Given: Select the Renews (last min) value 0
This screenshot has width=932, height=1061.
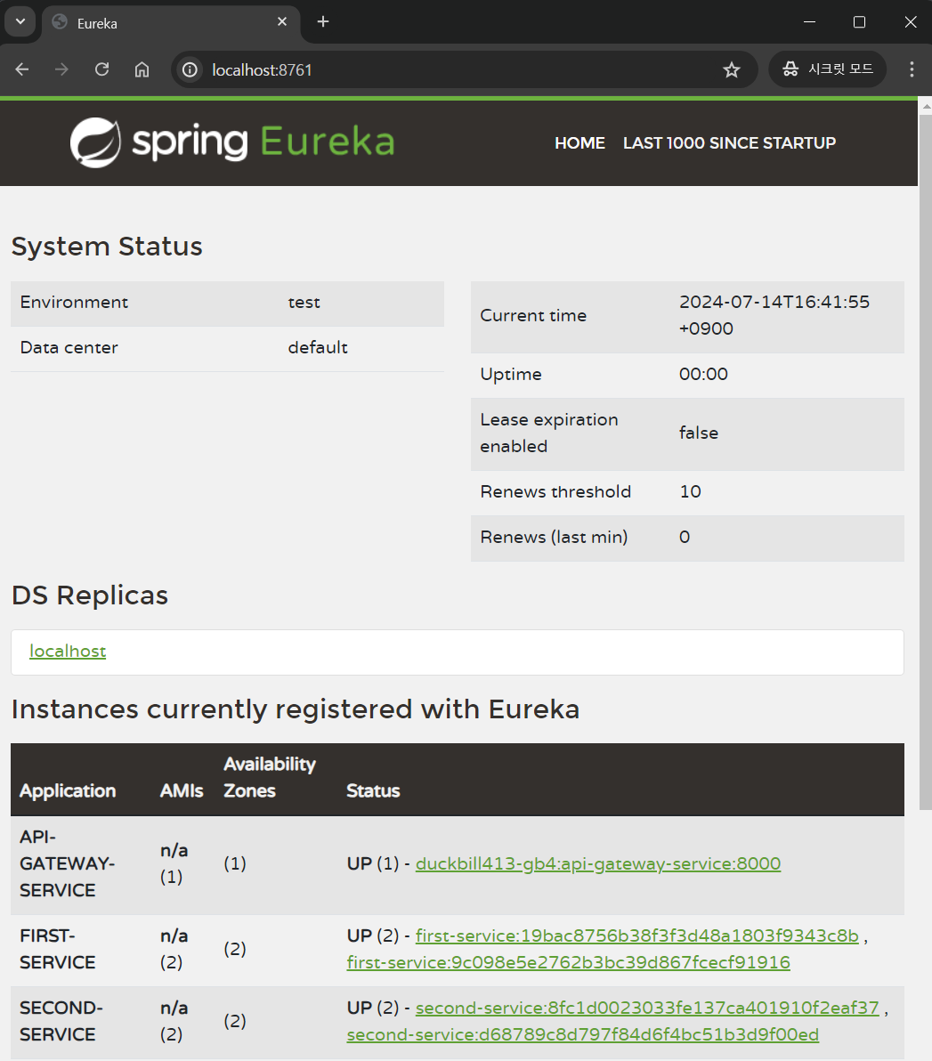Looking at the screenshot, I should [x=685, y=538].
